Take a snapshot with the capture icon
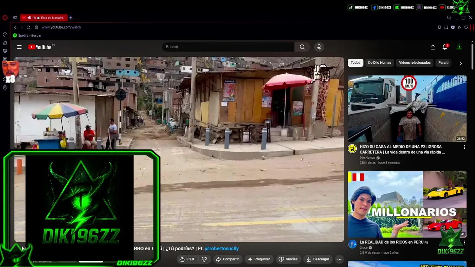475x267 pixels. click(446, 27)
